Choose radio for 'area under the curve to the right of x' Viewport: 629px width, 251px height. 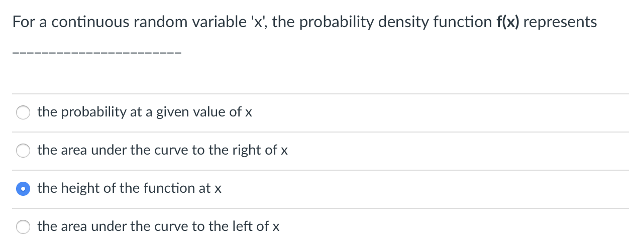coord(23,151)
